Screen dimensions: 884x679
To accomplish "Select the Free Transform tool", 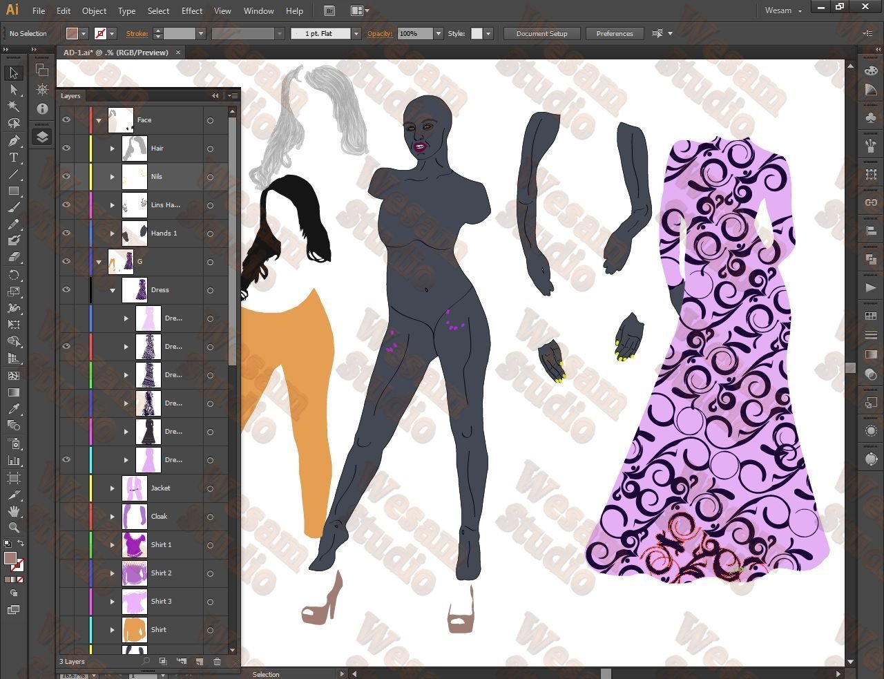I will (13, 325).
